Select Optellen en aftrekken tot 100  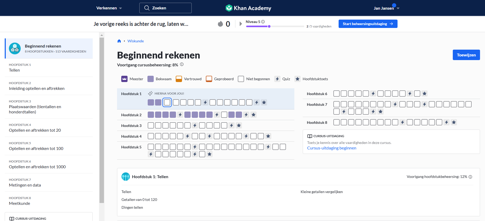[49, 146]
